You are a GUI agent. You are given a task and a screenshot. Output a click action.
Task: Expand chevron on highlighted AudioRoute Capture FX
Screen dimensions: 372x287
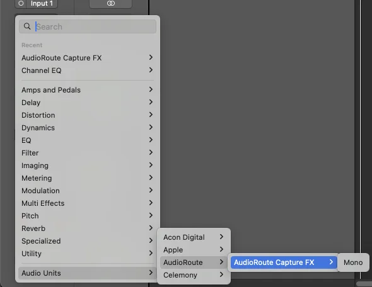[331, 262]
